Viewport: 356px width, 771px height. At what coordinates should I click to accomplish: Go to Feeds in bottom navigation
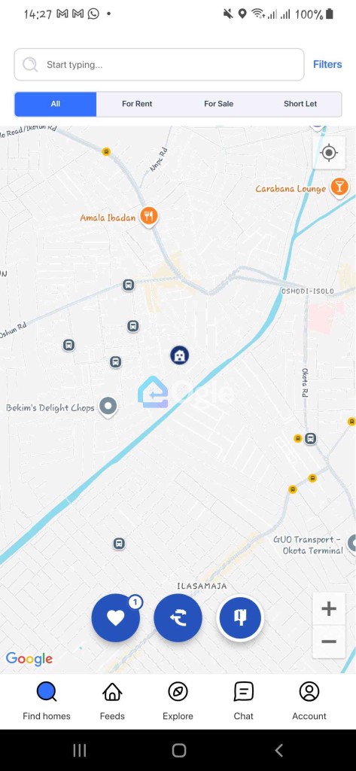point(112,701)
